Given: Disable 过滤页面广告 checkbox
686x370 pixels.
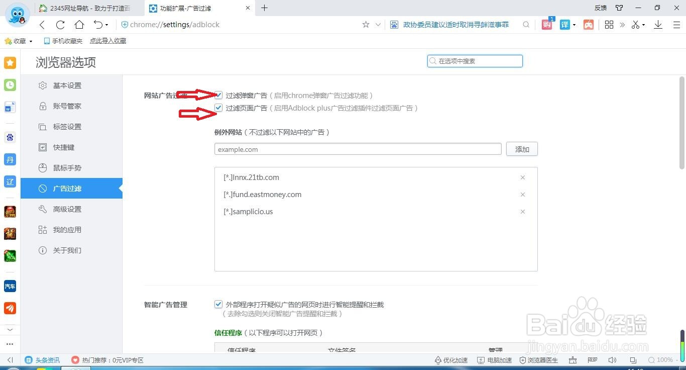Looking at the screenshot, I should 218,107.
